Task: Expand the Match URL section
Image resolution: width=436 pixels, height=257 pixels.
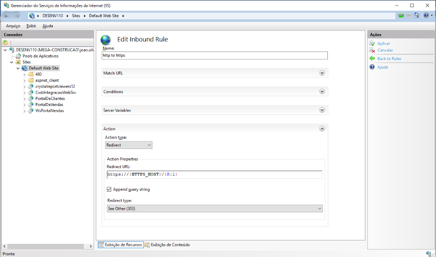Action: click(x=322, y=73)
